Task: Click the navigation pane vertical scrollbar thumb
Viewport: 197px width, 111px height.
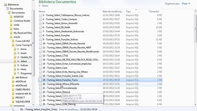Action: (33, 43)
